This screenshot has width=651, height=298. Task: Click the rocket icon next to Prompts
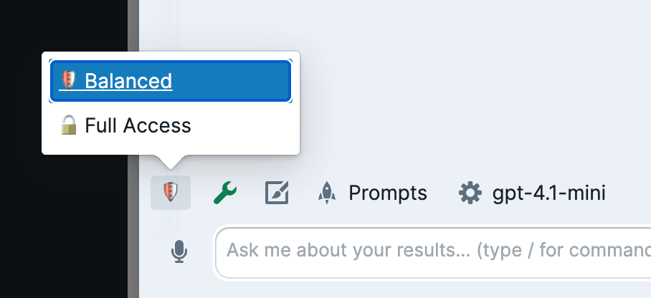(327, 193)
